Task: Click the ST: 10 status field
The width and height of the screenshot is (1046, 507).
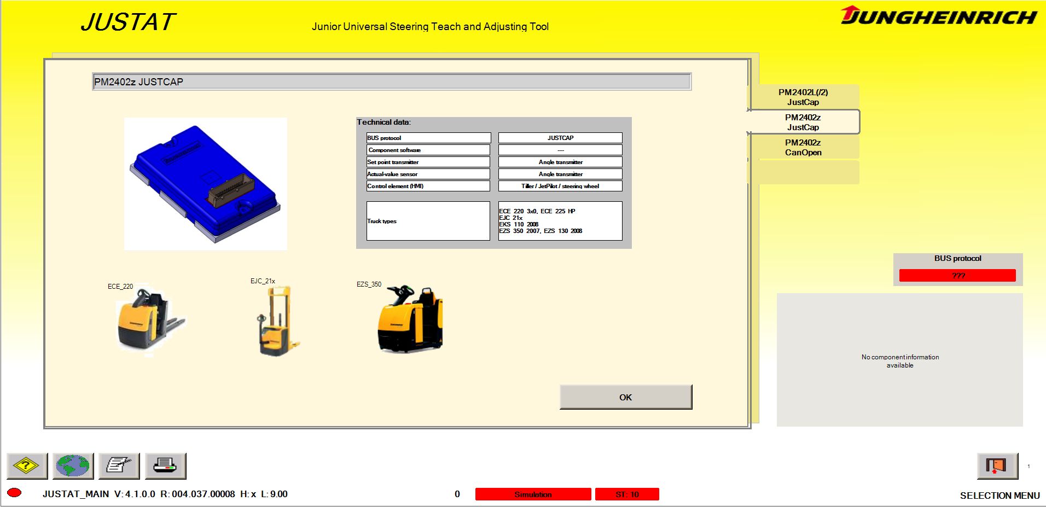Action: 627,494
